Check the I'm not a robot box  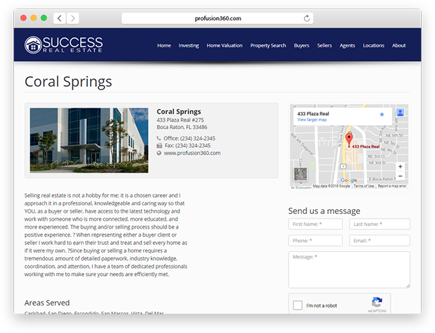pyautogui.click(x=298, y=306)
